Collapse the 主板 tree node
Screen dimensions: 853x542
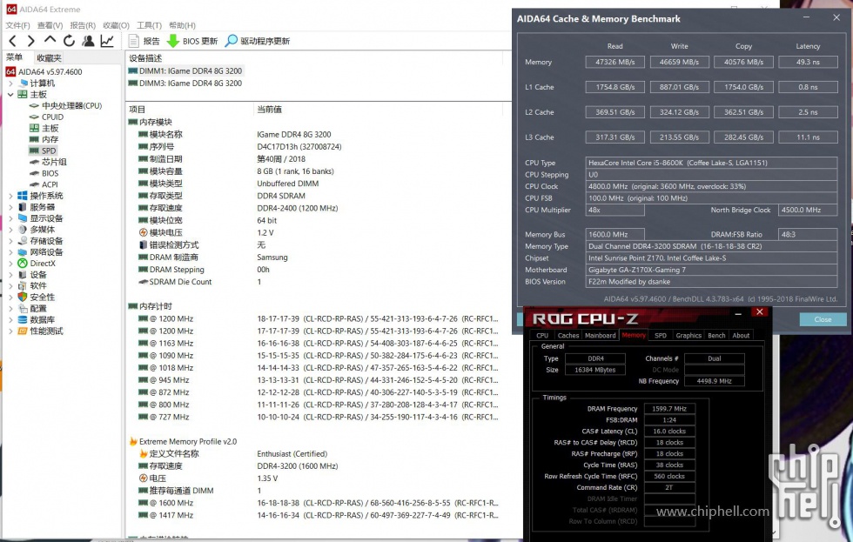[10, 95]
